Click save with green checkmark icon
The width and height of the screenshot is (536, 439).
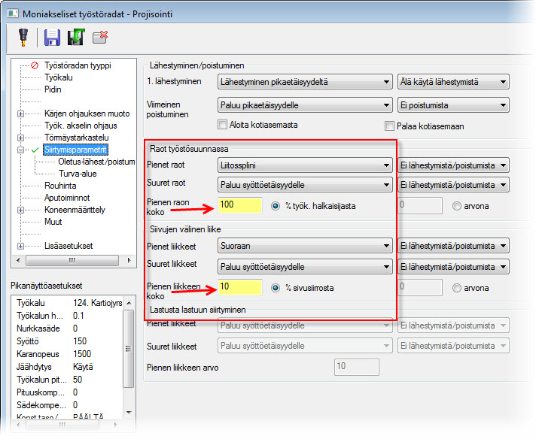tap(76, 37)
